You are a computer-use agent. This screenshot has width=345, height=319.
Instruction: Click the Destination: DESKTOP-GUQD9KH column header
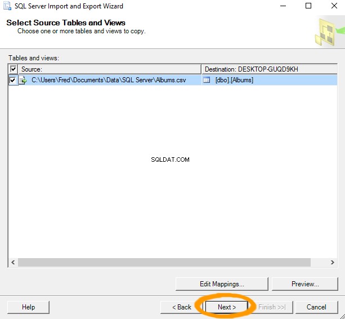[270, 69]
